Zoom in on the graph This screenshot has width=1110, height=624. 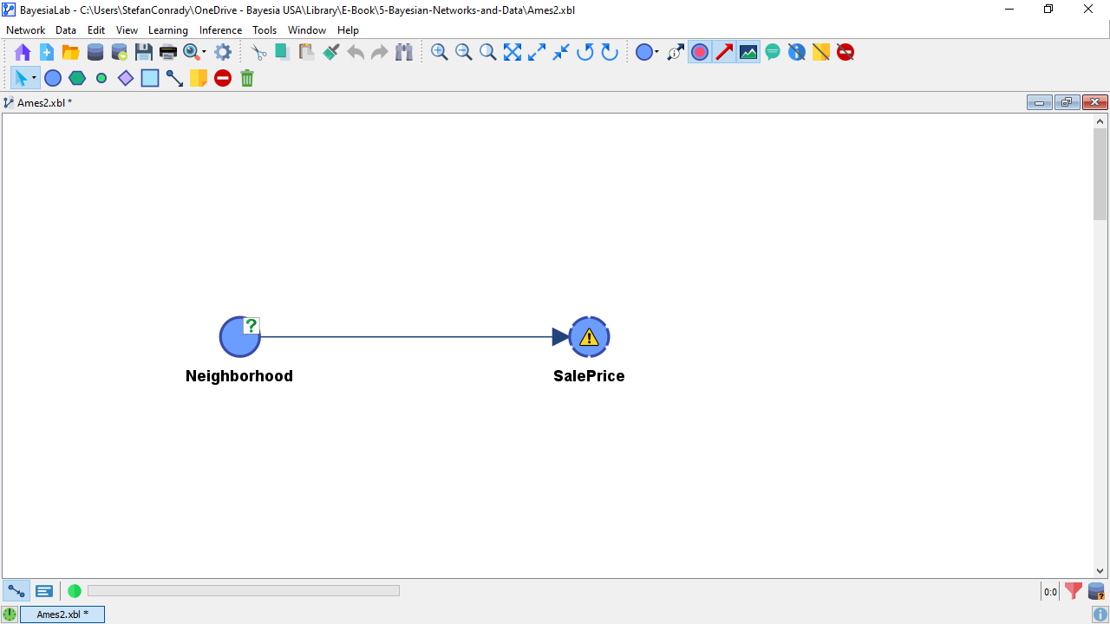[440, 52]
